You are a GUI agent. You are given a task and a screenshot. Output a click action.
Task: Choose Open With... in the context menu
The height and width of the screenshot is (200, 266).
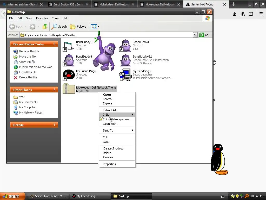point(117,124)
